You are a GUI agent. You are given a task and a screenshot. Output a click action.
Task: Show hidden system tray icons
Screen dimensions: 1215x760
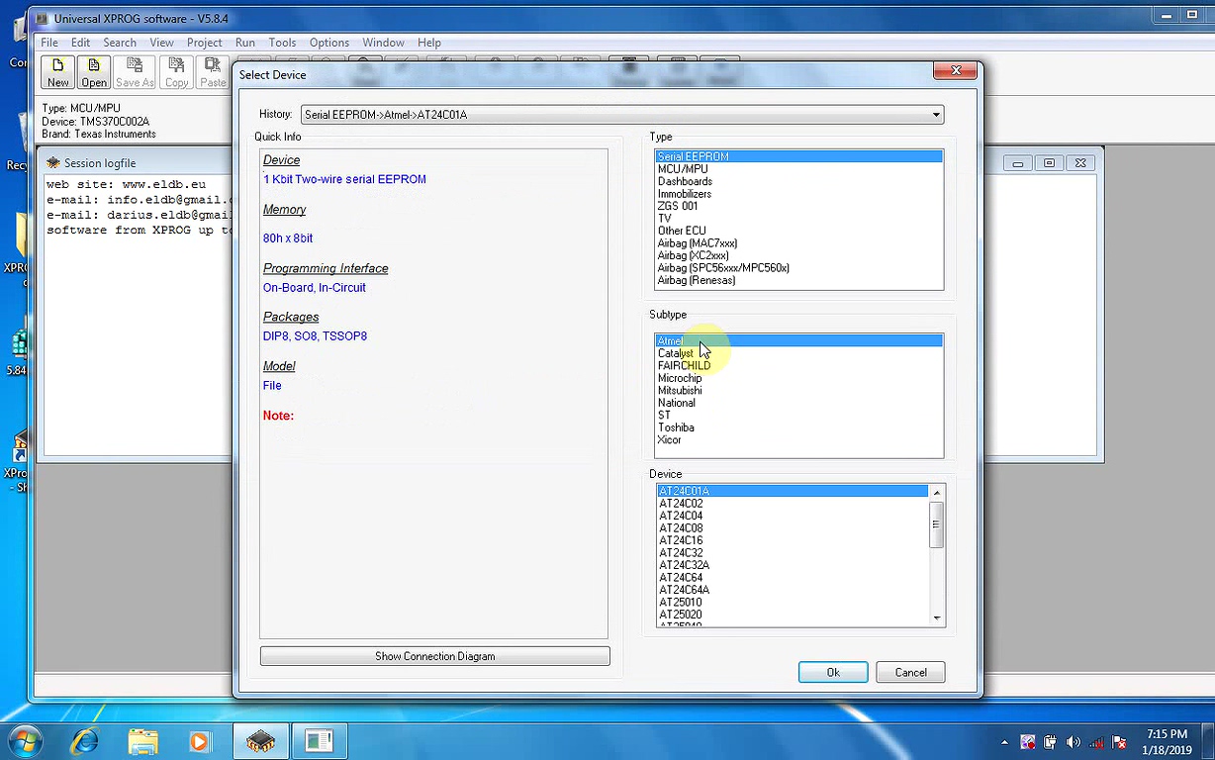[1005, 742]
